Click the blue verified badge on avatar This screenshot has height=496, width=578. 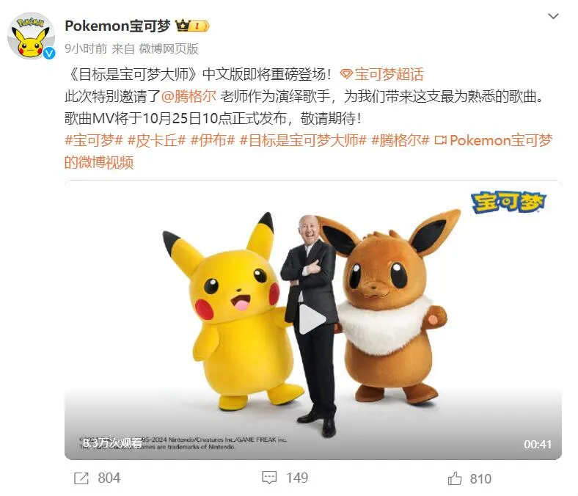(49, 54)
